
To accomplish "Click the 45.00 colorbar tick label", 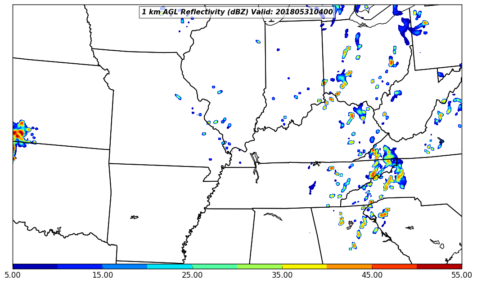I will pos(372,275).
